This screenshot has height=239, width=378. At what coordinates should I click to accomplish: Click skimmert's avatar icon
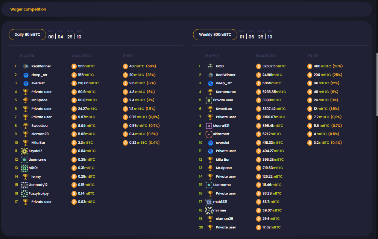pyautogui.click(x=209, y=134)
